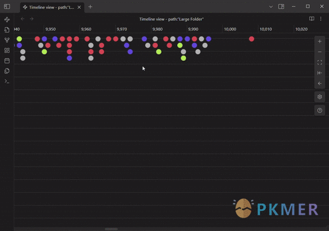Click the view title 'Timeline view - path:"Large Folder"'
The height and width of the screenshot is (231, 329).
point(172,19)
